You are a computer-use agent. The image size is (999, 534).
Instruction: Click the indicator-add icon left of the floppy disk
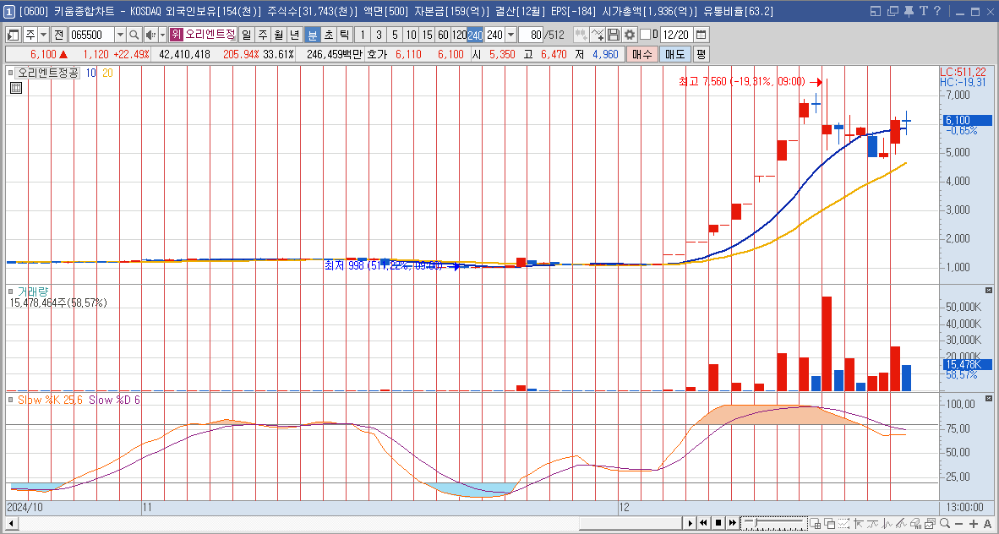(598, 35)
